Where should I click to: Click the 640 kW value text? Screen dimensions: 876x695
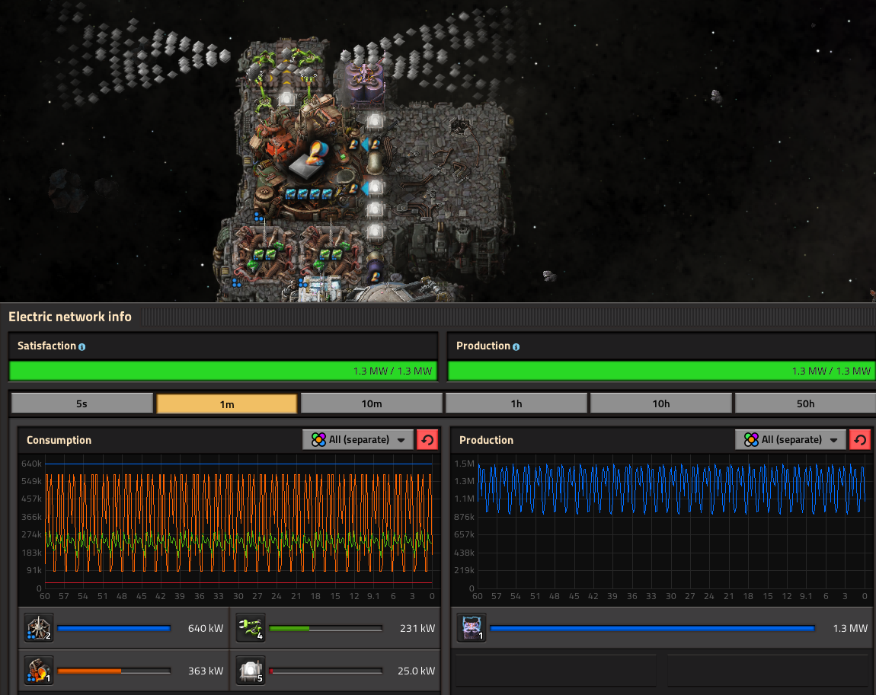(206, 629)
